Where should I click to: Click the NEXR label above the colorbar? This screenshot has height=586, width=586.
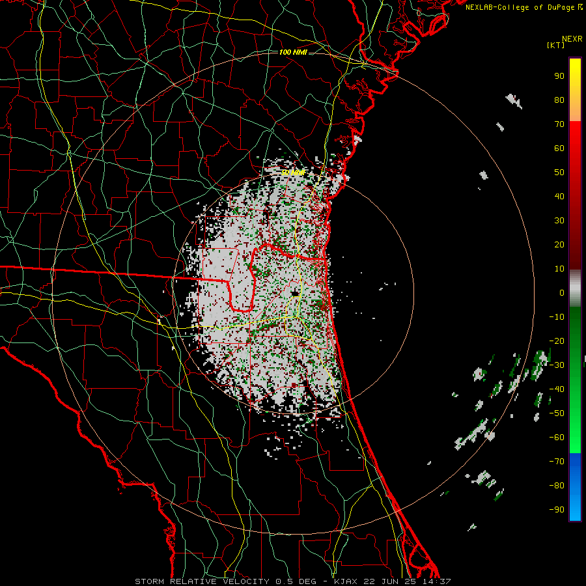click(x=572, y=39)
